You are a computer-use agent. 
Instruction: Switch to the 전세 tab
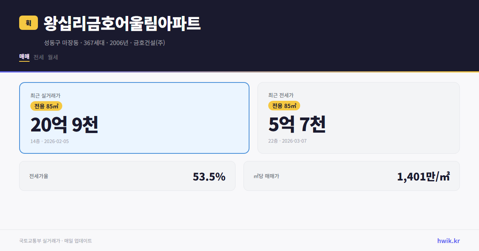[x=39, y=57]
